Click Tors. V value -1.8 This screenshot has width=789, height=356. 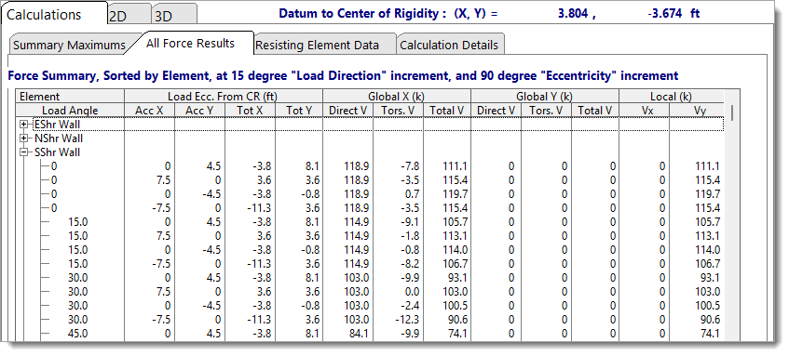(x=410, y=235)
